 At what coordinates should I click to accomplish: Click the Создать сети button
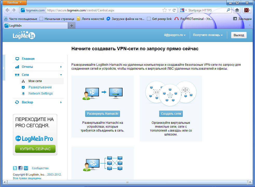coord(171,114)
